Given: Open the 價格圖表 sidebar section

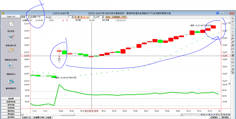Looking at the screenshot, I should click(11, 114).
